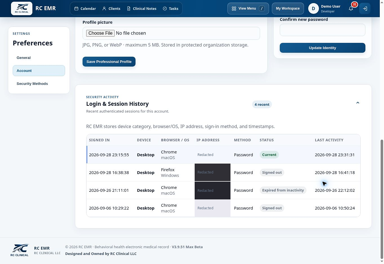Click Signed out badge in Firefox row
Viewport: 384px width, 264px height.
[x=272, y=172]
